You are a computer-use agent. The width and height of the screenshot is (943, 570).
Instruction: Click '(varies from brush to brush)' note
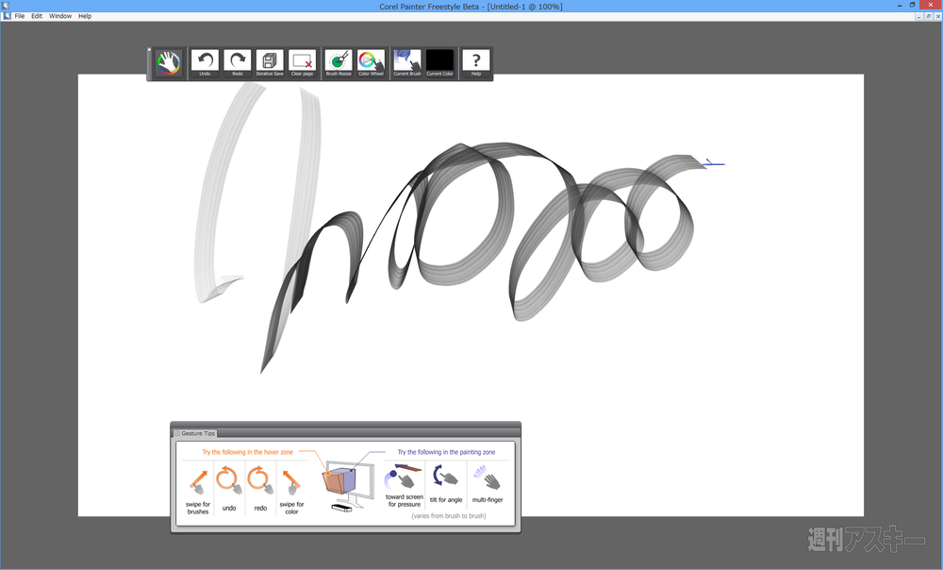click(x=449, y=516)
